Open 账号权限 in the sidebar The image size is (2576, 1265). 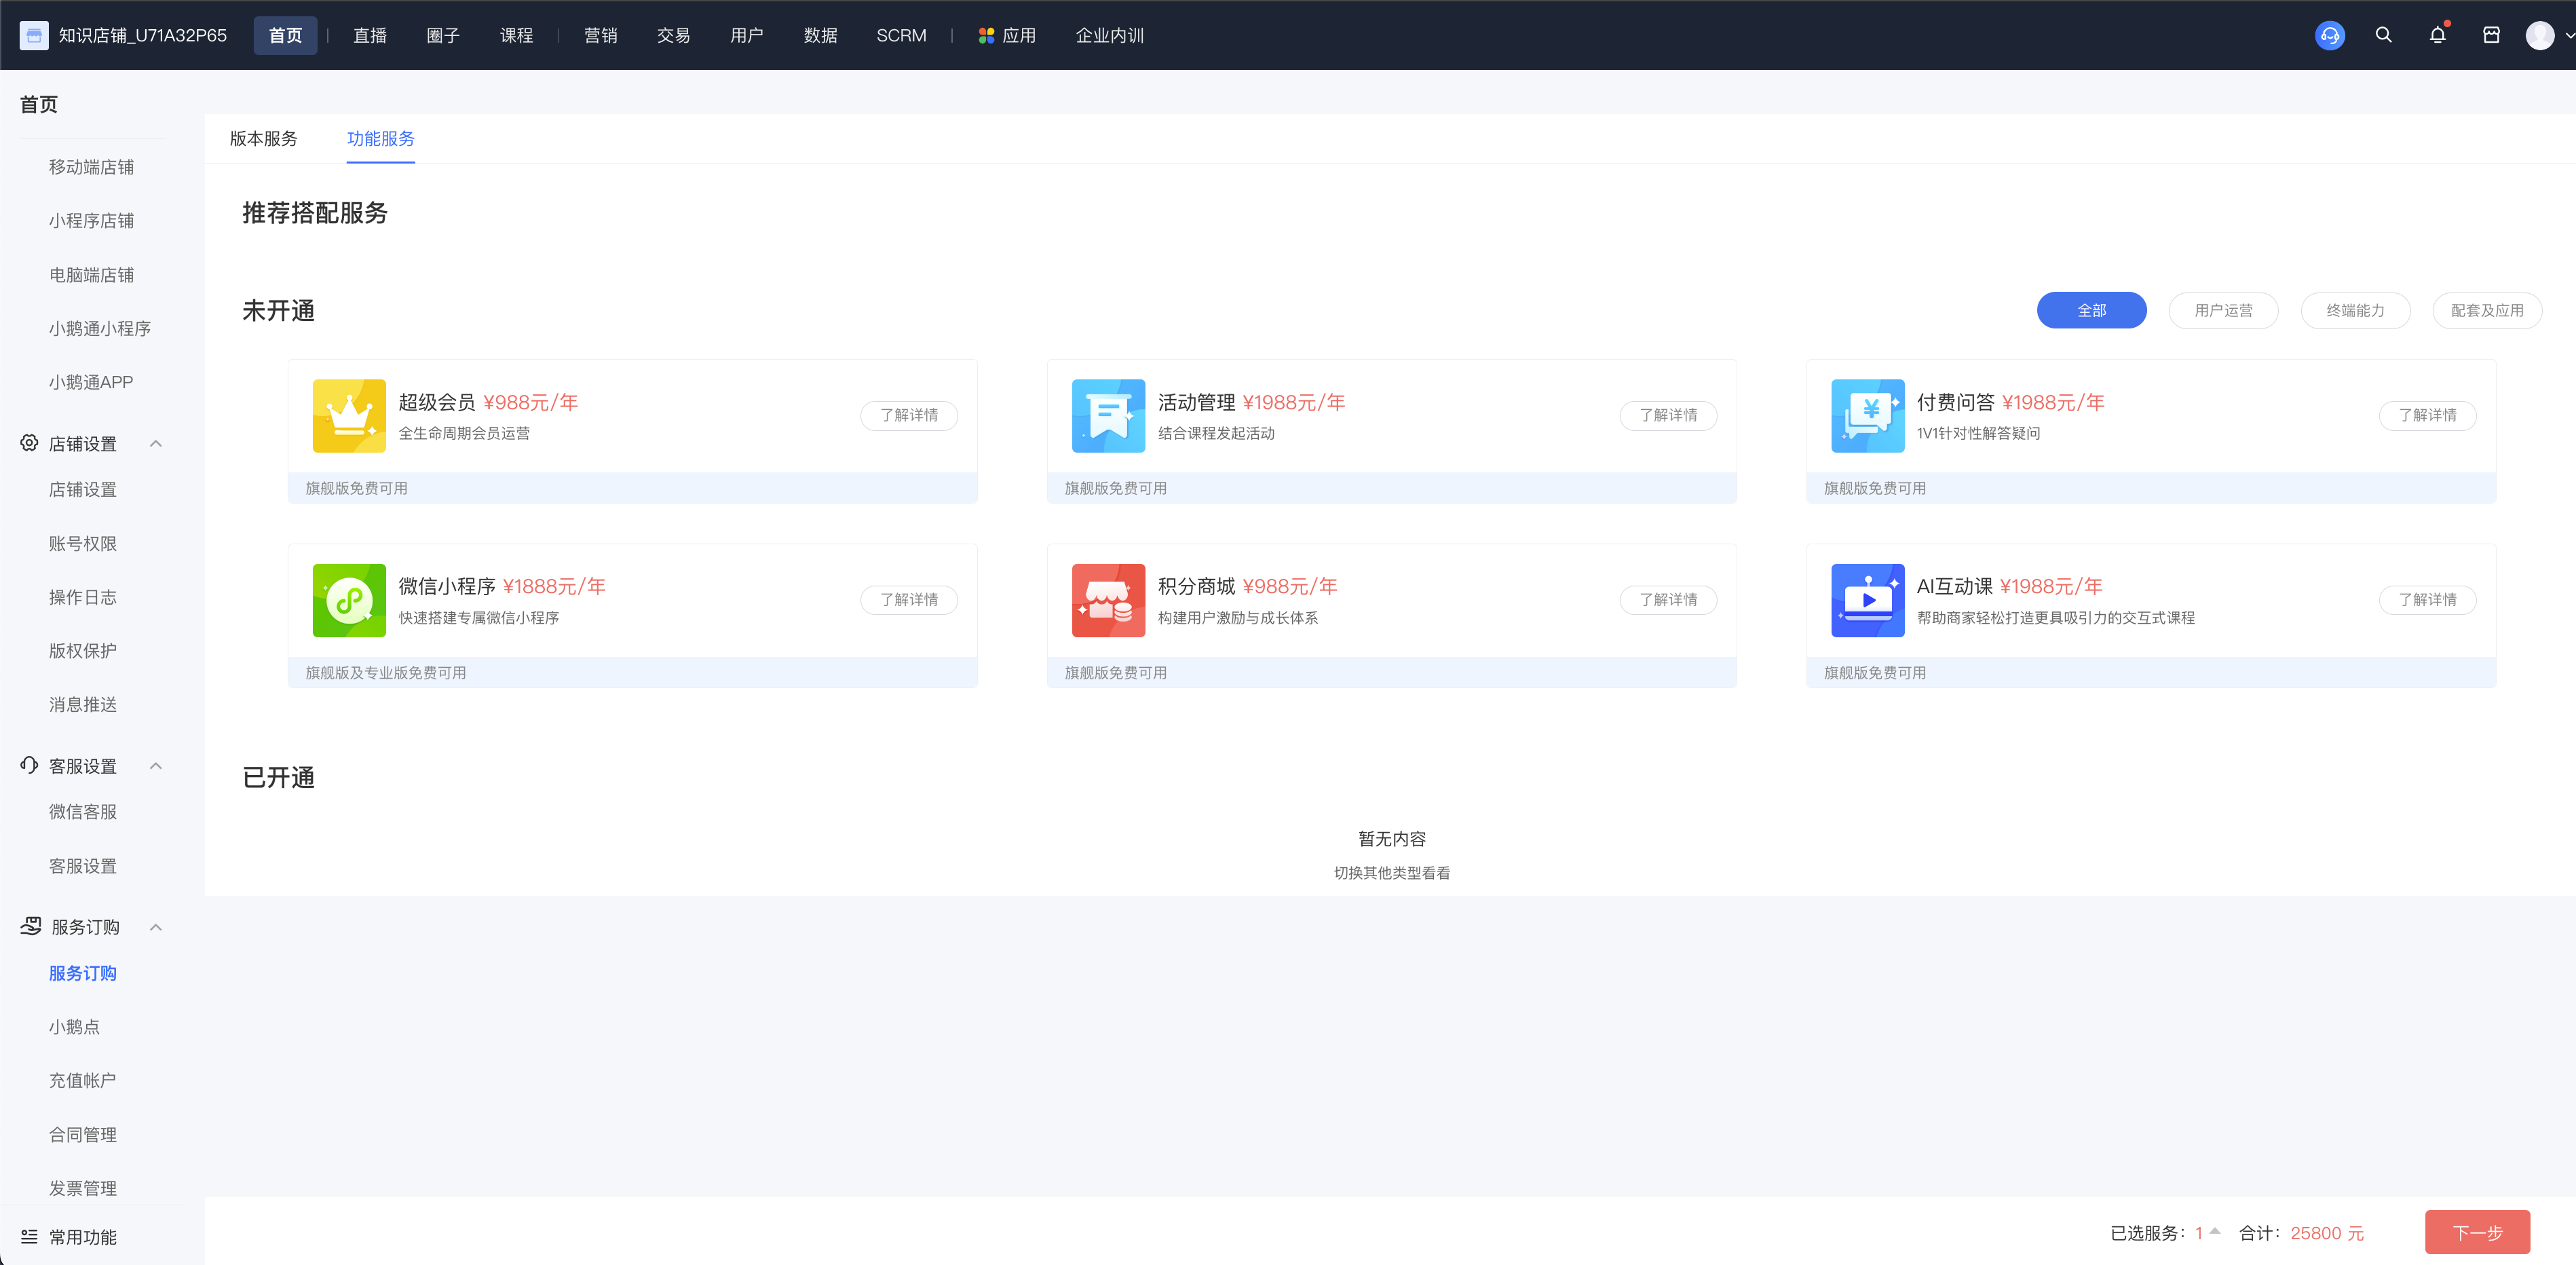tap(82, 543)
